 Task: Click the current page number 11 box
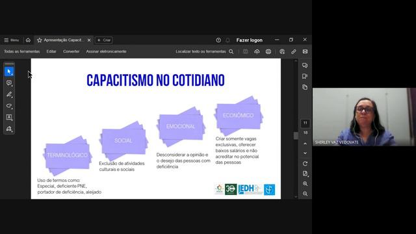coord(305,123)
